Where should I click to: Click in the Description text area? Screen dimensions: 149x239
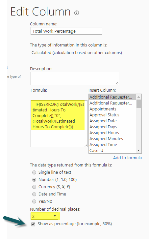click(x=75, y=78)
